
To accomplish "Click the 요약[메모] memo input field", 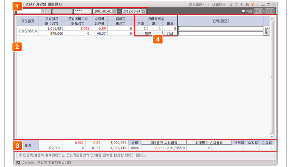I will pos(221,29).
